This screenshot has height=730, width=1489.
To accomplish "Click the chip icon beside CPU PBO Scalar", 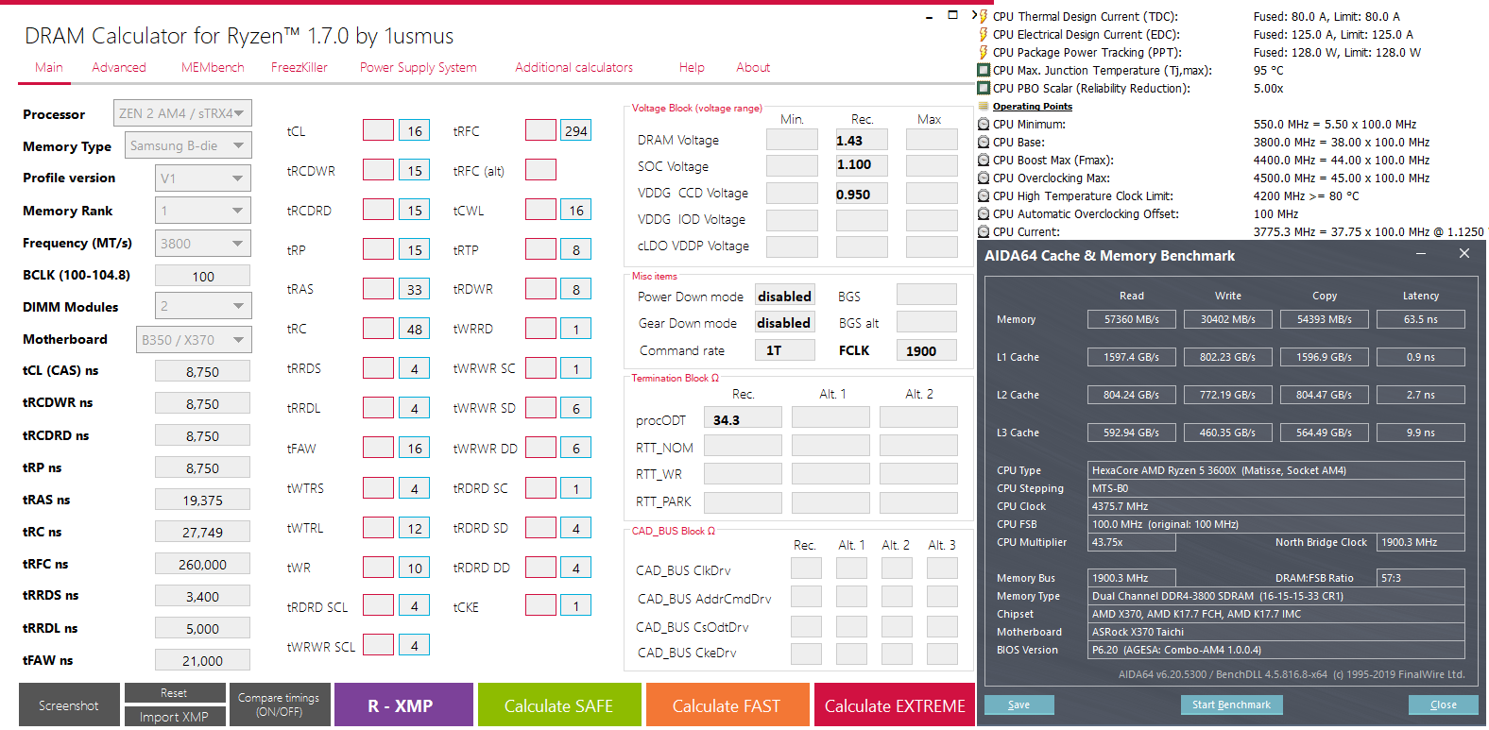I will point(984,88).
